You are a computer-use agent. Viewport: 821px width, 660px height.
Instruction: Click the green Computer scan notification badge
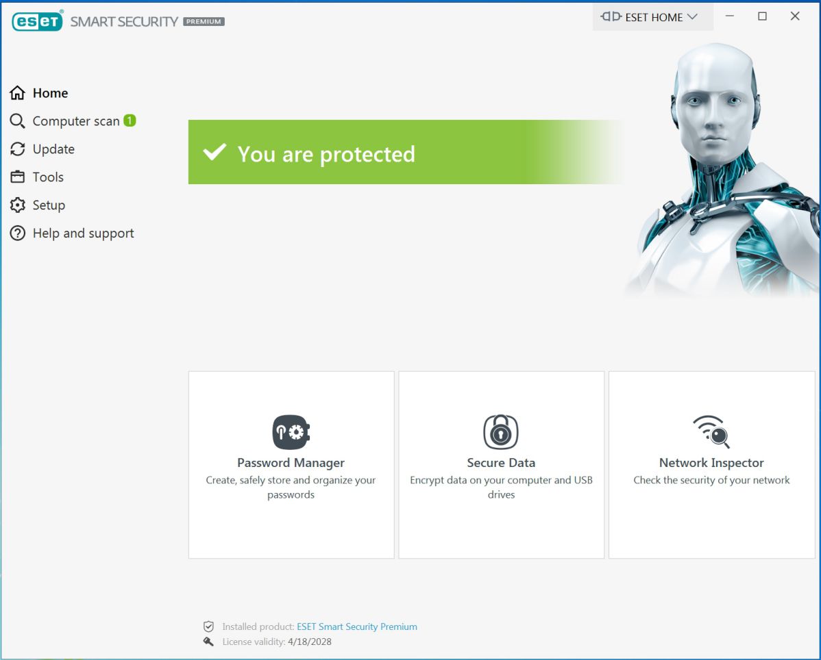[x=130, y=120]
